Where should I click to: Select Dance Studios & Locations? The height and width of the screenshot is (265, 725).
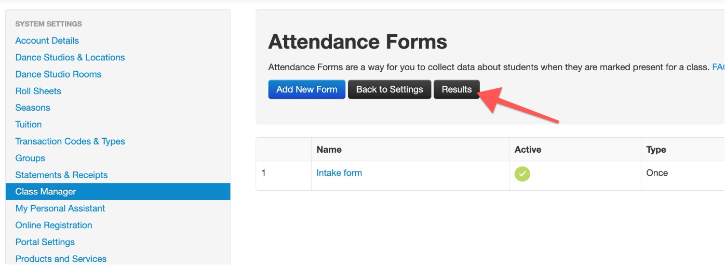pyautogui.click(x=70, y=57)
